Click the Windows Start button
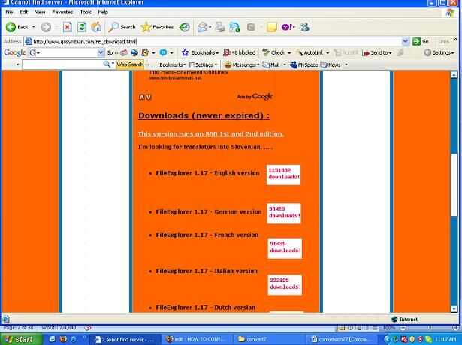The height and width of the screenshot is (345, 462). tap(20, 339)
